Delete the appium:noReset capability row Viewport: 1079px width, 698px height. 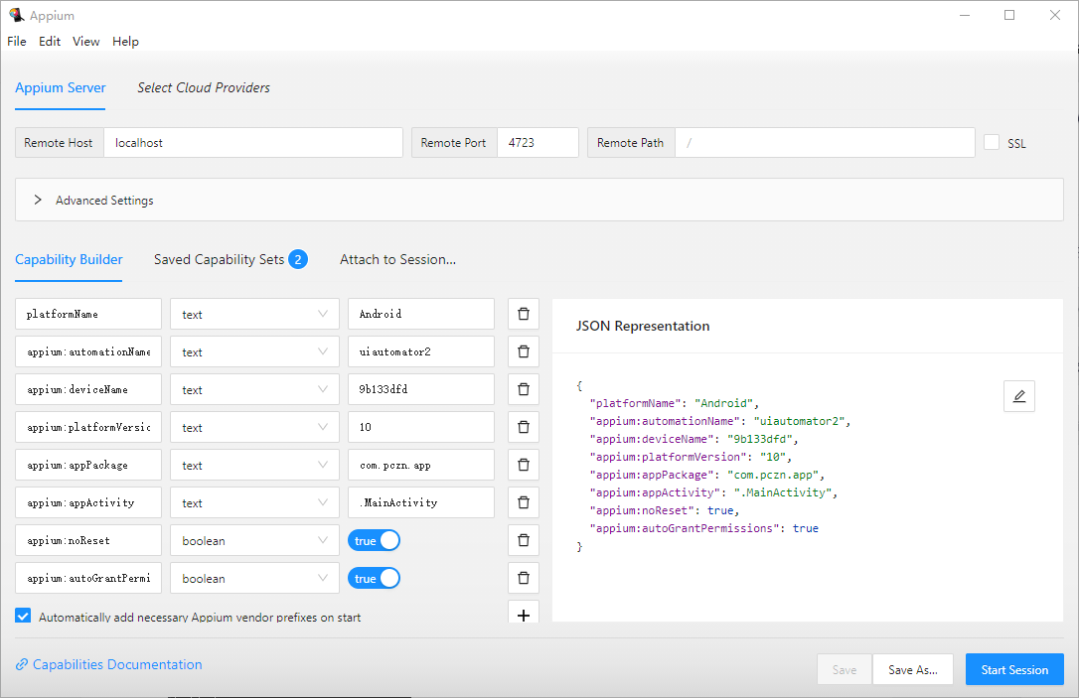[523, 540]
